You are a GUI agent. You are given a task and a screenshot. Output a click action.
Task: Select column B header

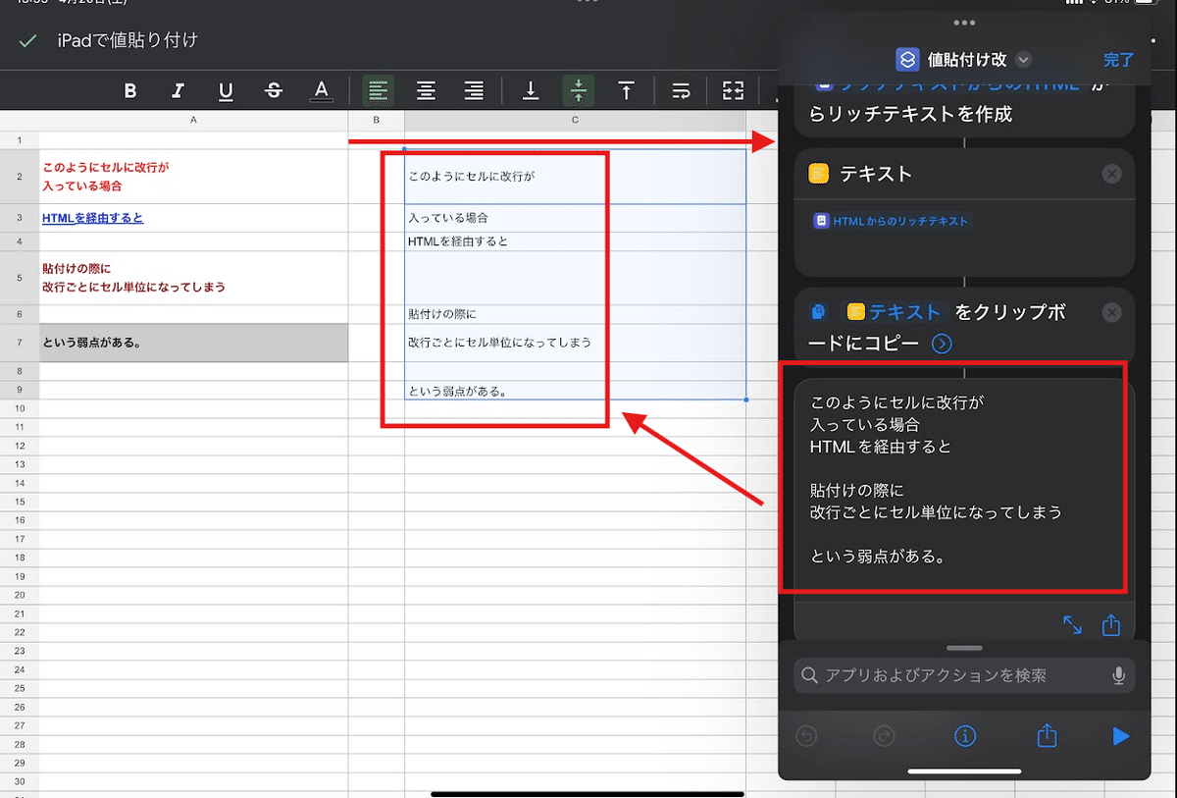point(376,120)
